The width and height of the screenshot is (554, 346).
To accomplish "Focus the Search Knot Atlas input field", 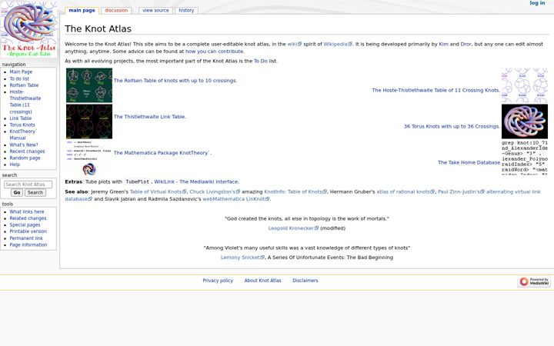I will point(28,185).
